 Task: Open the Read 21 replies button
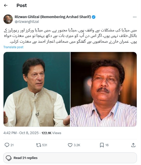70,158
